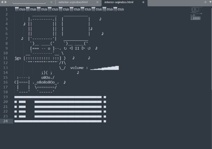Open a new tab with plus icon
212x149 pixels.
[x=205, y=2]
